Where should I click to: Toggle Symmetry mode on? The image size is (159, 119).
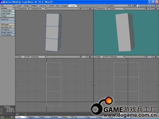tap(55, 117)
